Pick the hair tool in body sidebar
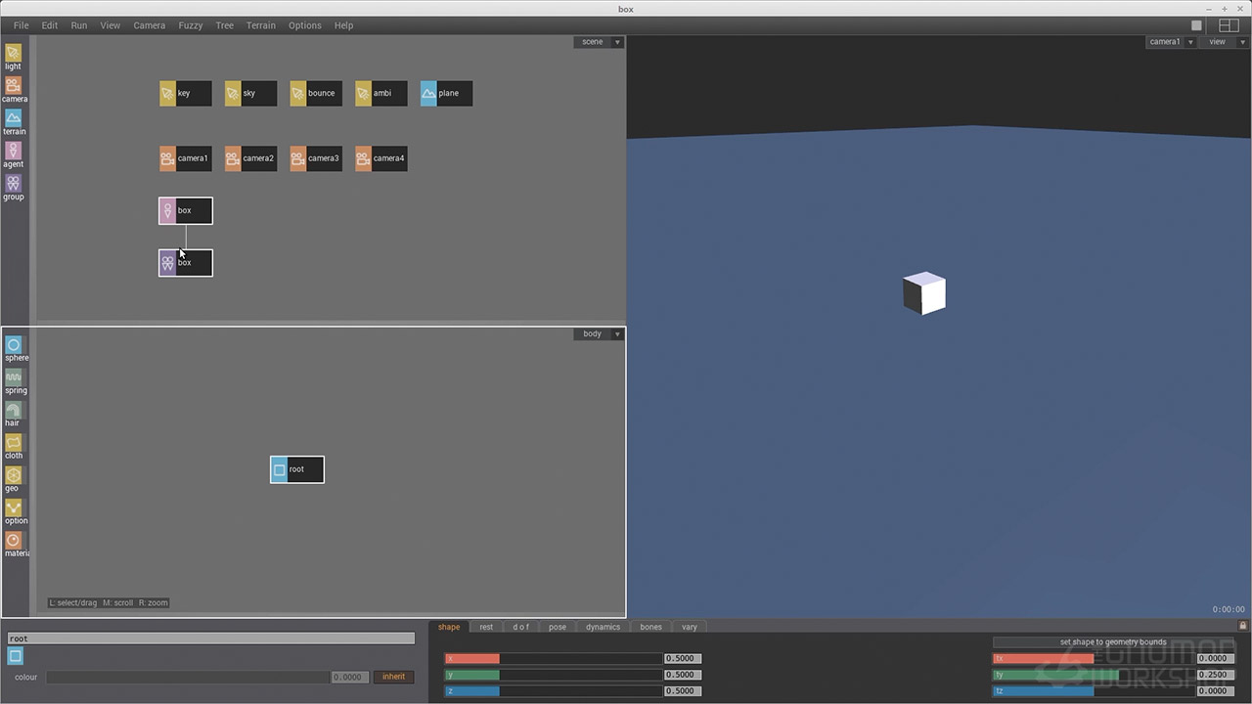The height and width of the screenshot is (704, 1252). (x=13, y=410)
